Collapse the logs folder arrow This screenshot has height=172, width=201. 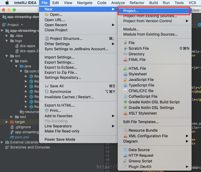tap(7, 41)
